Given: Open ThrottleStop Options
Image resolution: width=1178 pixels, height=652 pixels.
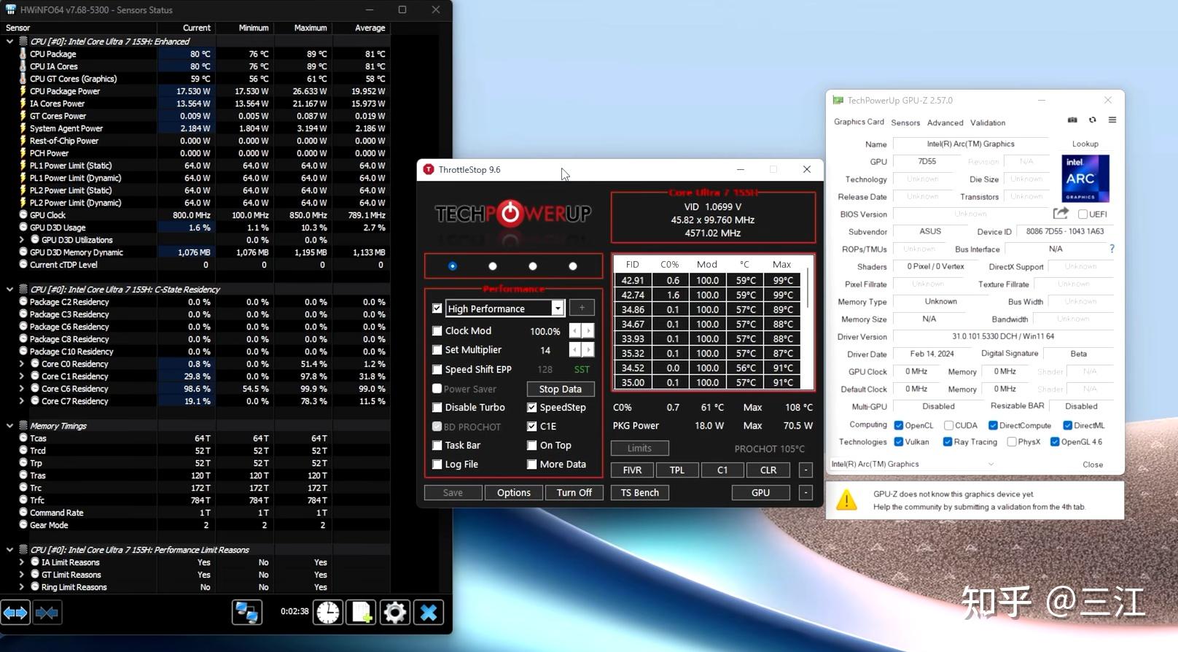Looking at the screenshot, I should click(514, 493).
